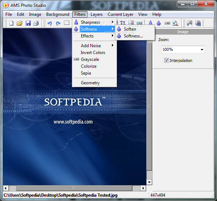Open the Background menu

(58, 14)
